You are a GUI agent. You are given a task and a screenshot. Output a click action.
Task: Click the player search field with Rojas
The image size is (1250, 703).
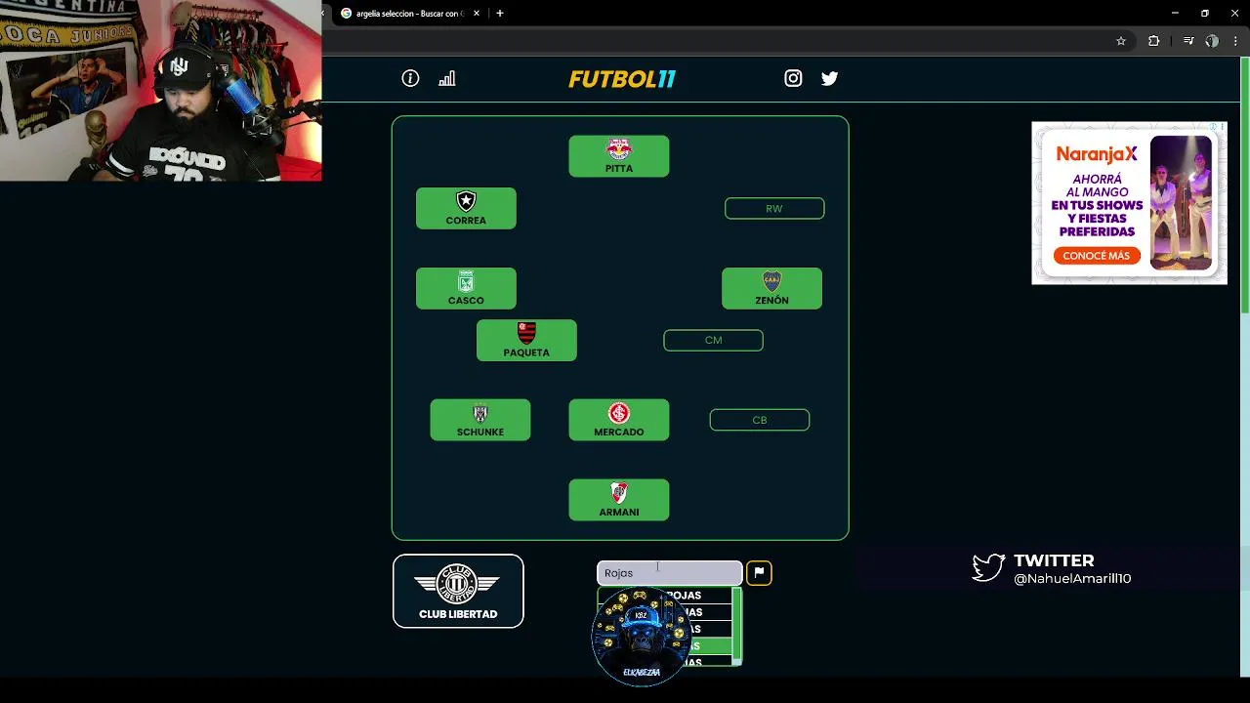(670, 573)
